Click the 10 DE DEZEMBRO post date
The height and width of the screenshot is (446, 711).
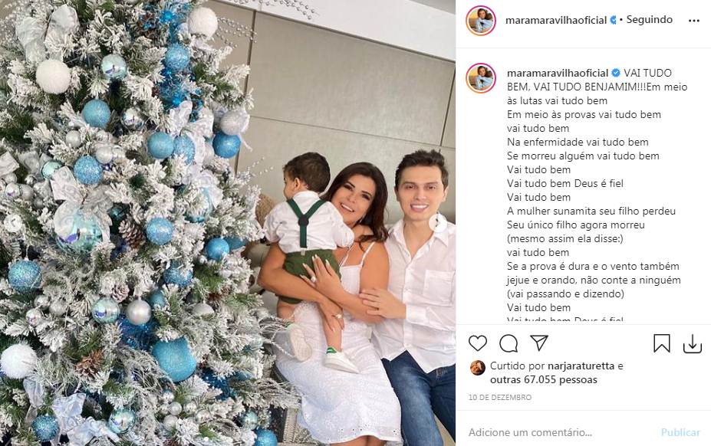500,397
